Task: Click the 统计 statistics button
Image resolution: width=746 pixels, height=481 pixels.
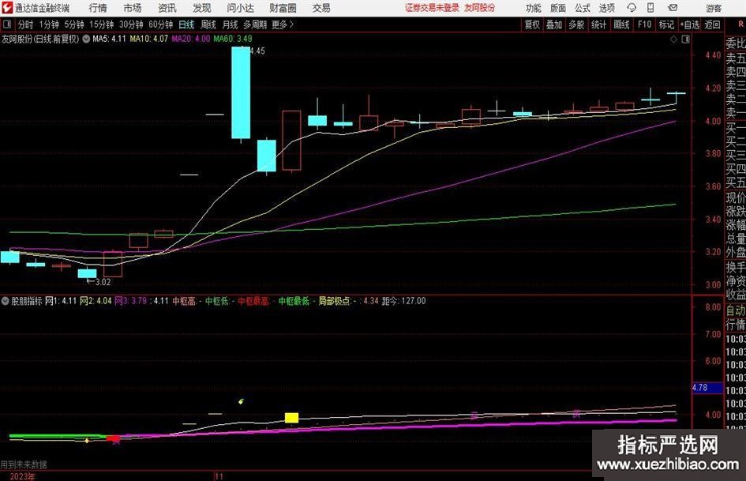Action: [x=599, y=24]
